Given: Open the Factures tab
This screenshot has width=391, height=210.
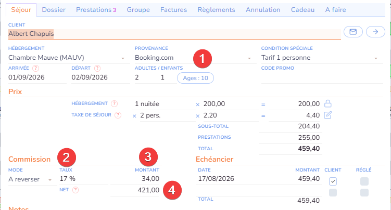Looking at the screenshot, I should [x=174, y=9].
